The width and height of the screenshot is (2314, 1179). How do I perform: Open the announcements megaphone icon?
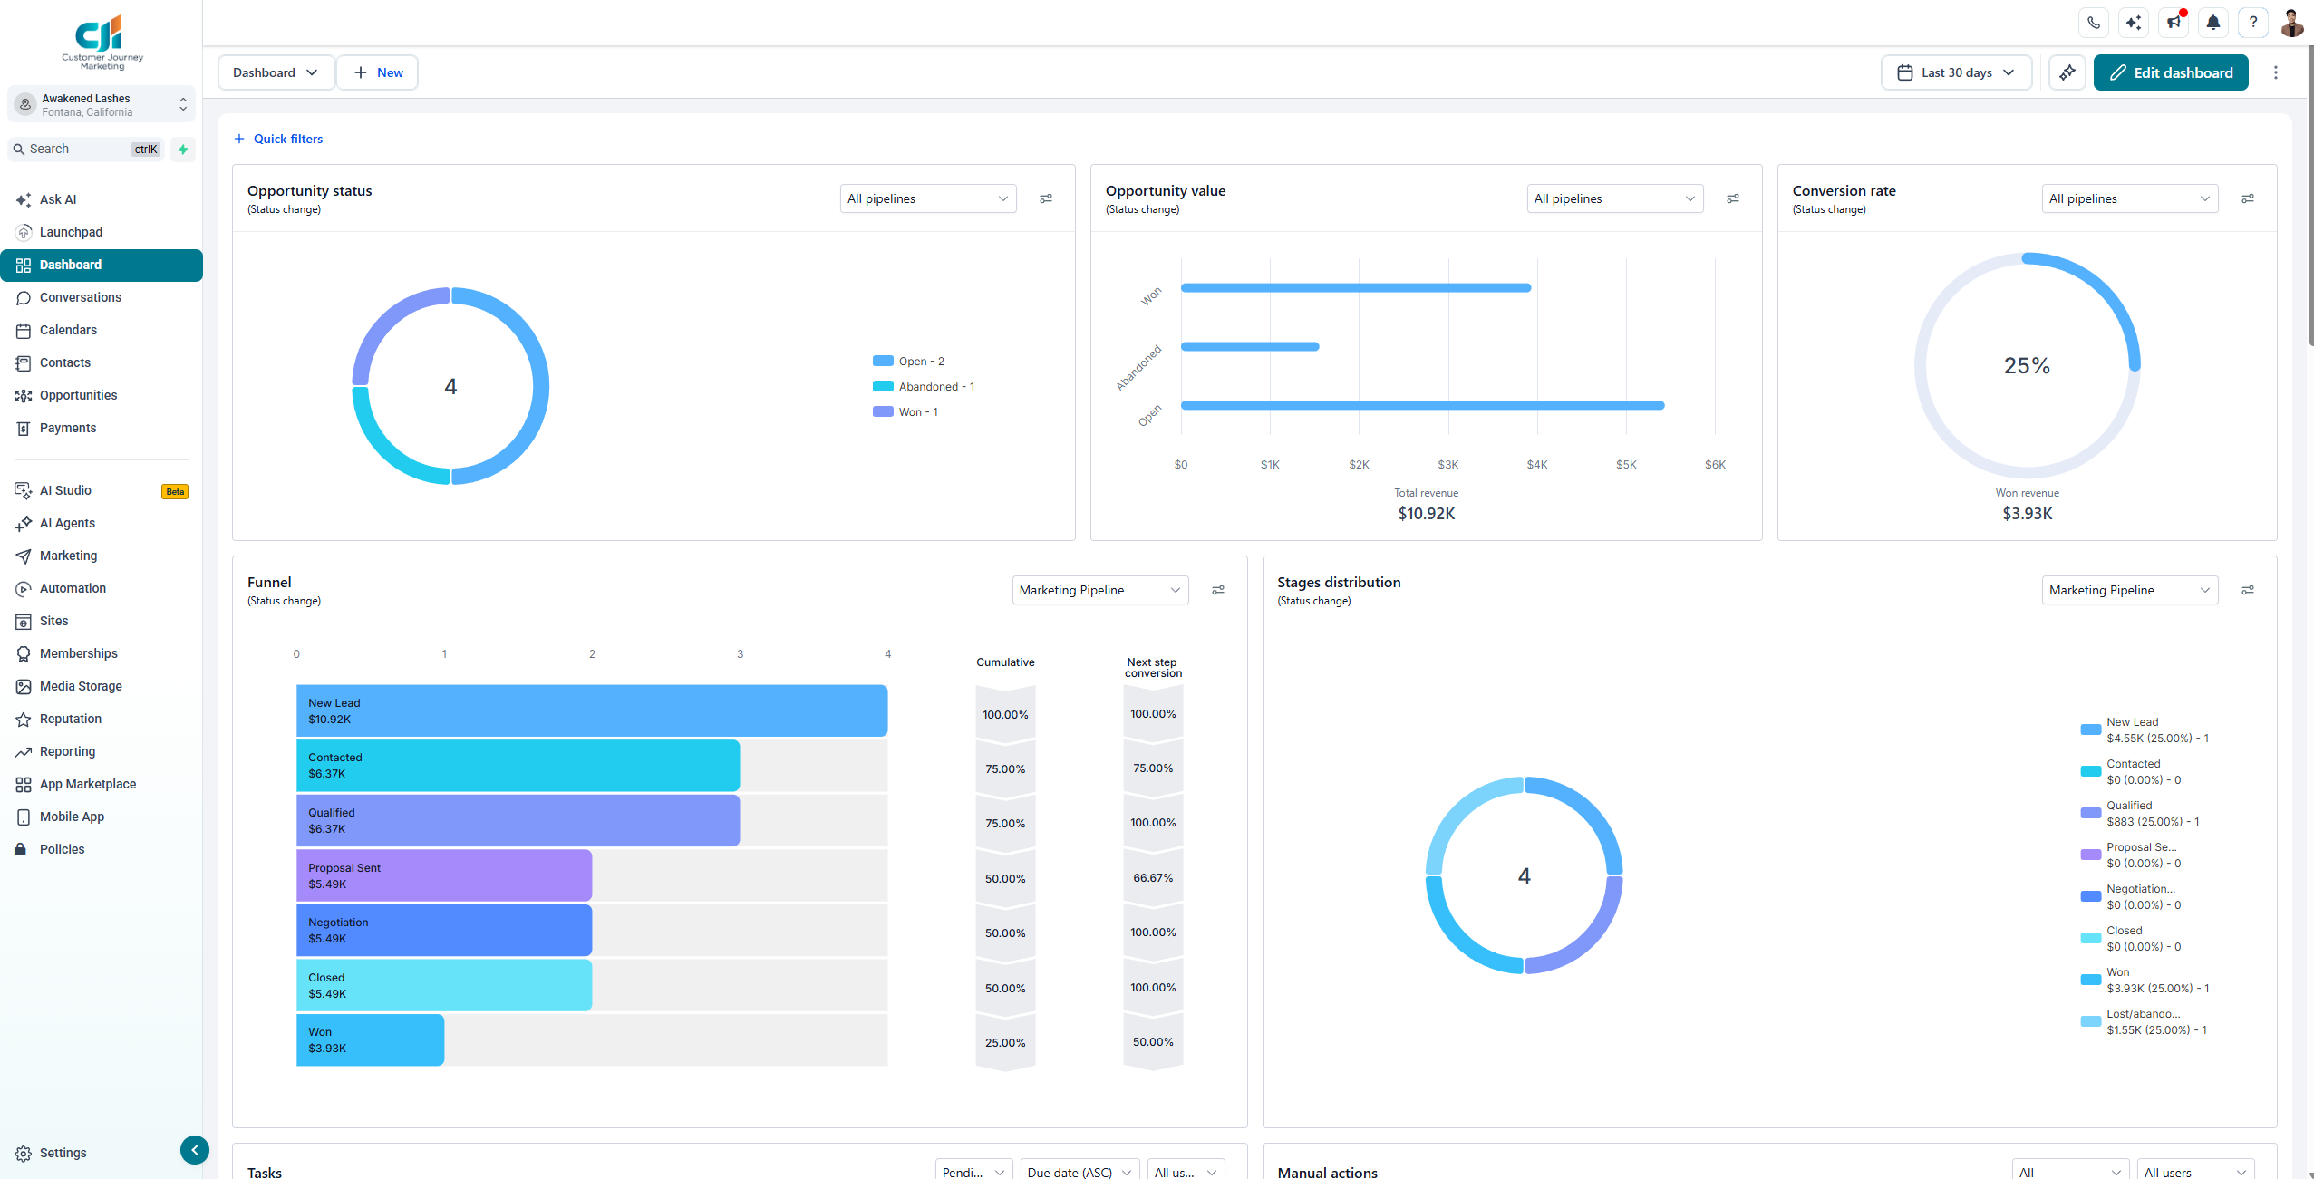[2174, 23]
